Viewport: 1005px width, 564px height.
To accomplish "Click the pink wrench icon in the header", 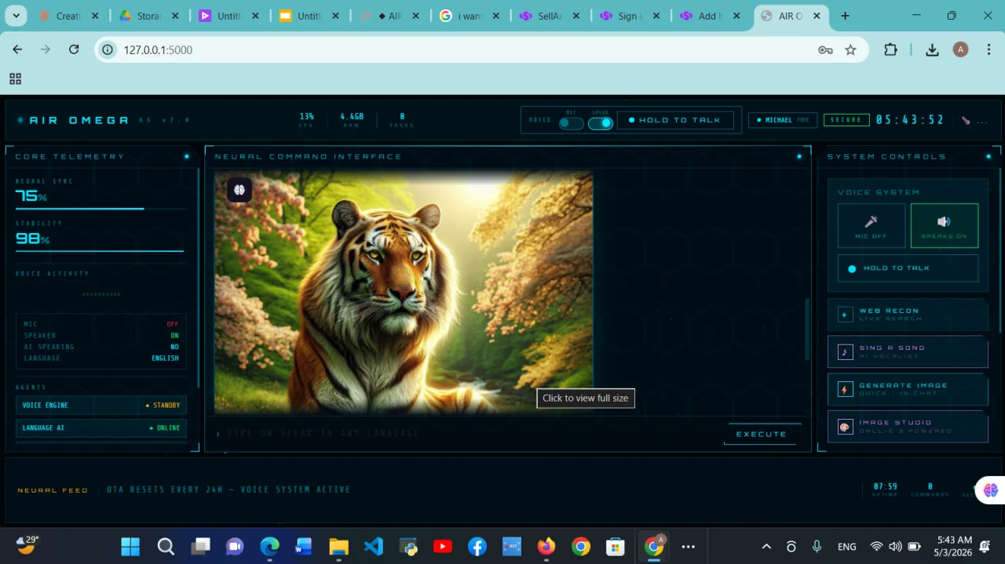I will [966, 121].
